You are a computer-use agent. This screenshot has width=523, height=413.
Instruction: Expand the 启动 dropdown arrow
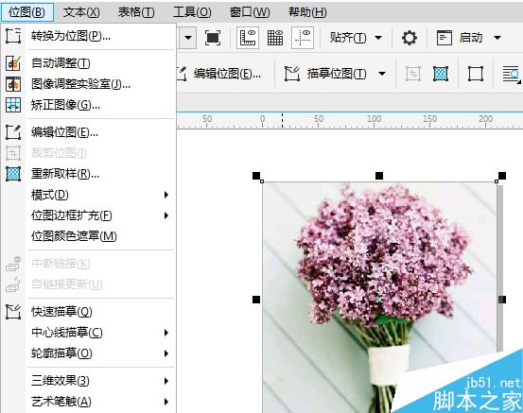coord(497,38)
